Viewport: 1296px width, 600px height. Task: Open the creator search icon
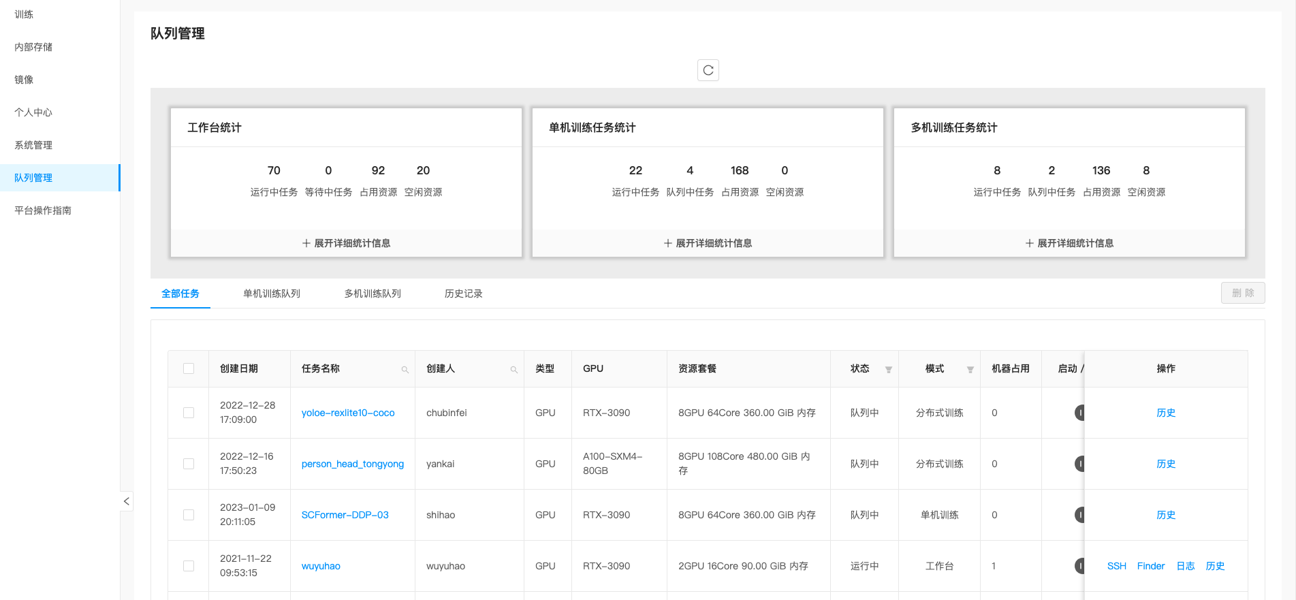(513, 370)
